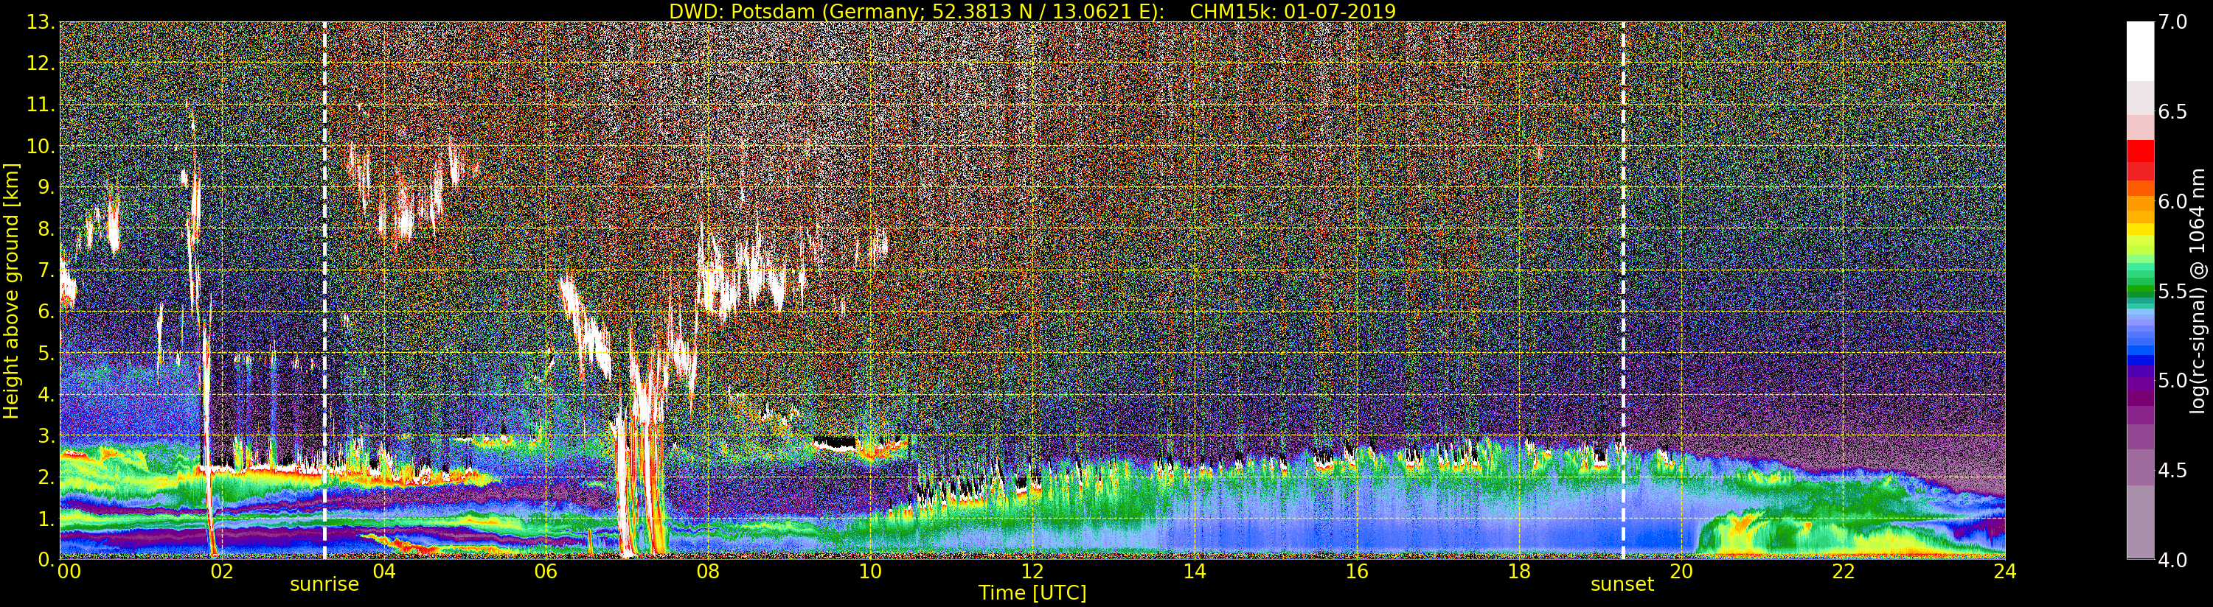The image size is (2213, 607).
Task: Click the height axis tick label '11.'
Action: (x=41, y=105)
